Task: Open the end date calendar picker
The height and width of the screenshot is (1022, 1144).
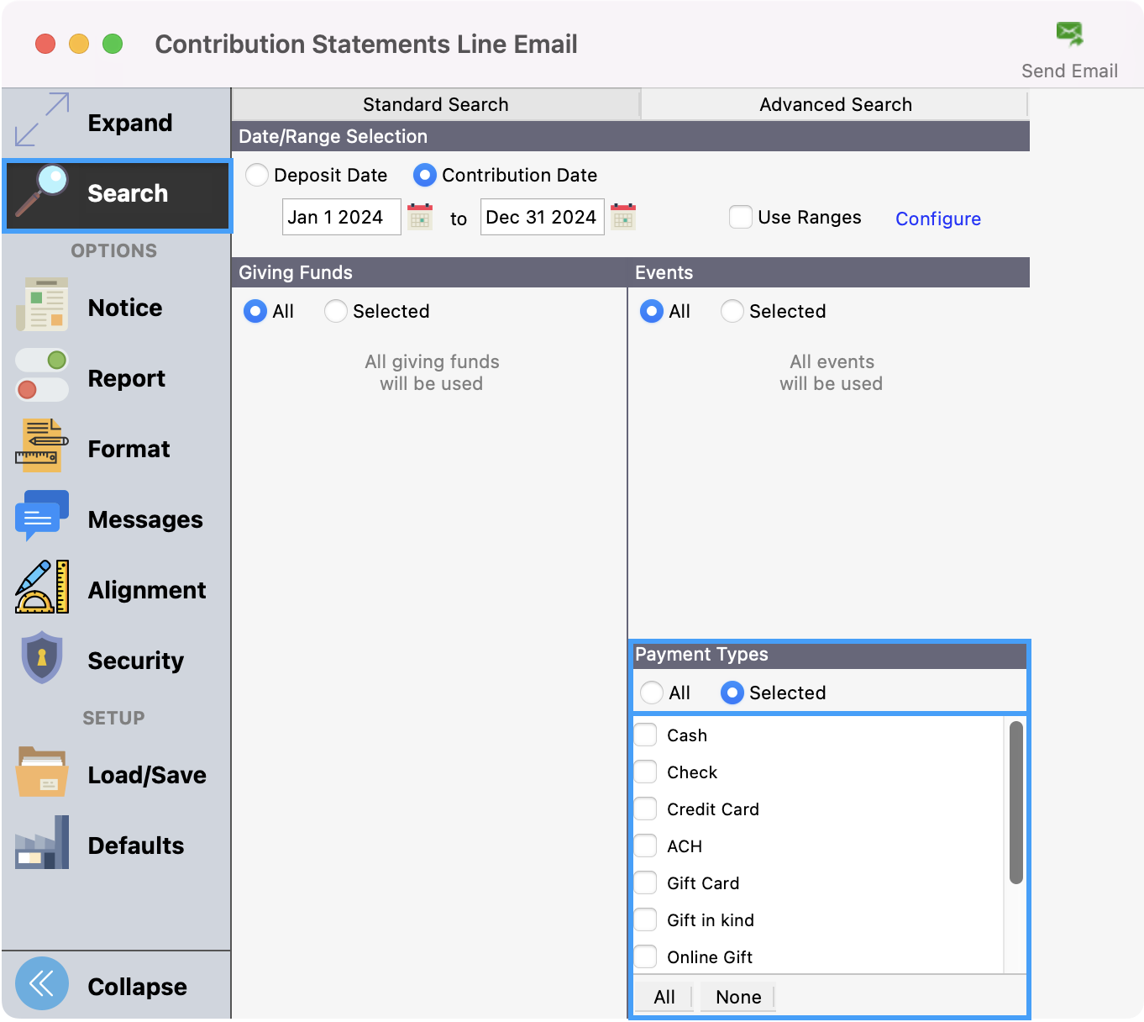Action: pyautogui.click(x=623, y=218)
